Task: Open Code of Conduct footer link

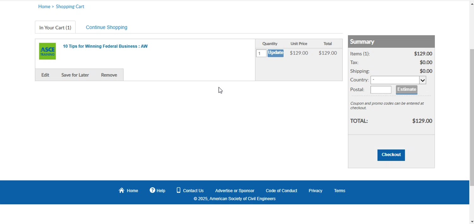Action: pos(282,191)
